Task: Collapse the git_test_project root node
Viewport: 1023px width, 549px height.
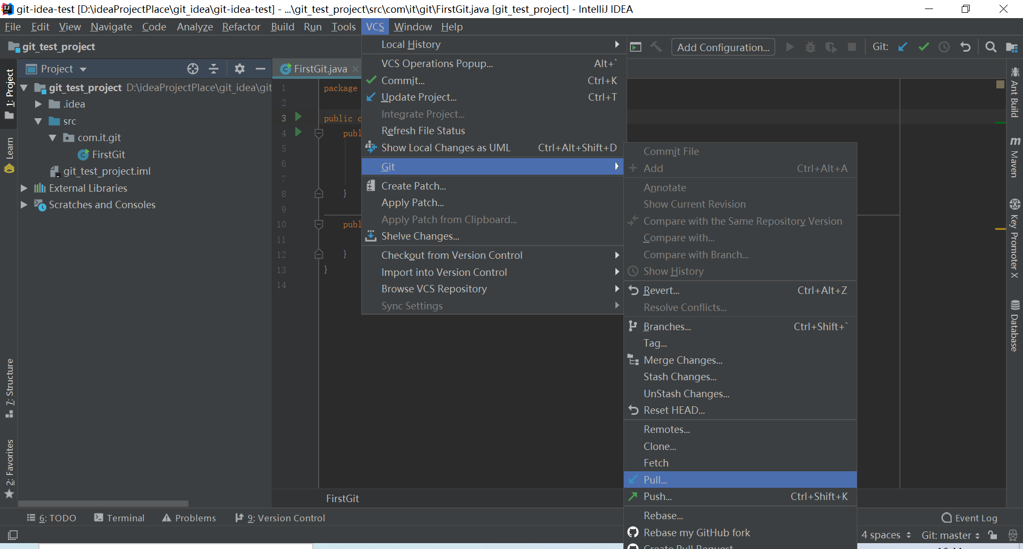Action: pos(24,87)
